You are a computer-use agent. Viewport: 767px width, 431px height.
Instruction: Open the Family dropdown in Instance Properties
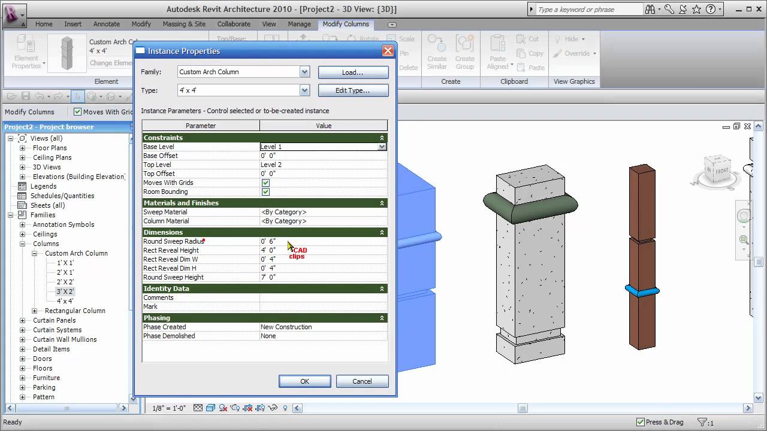pyautogui.click(x=304, y=71)
